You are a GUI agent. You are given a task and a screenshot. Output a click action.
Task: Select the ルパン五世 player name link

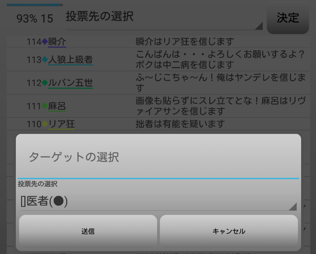71,83
